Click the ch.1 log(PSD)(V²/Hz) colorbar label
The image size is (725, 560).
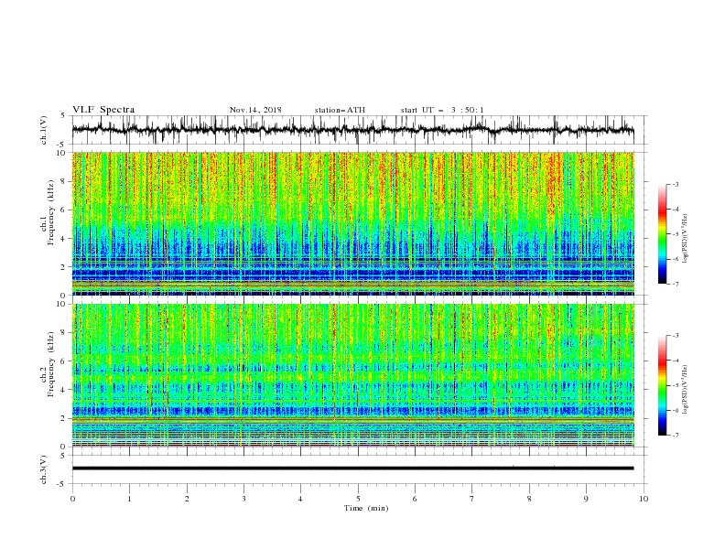tap(686, 239)
